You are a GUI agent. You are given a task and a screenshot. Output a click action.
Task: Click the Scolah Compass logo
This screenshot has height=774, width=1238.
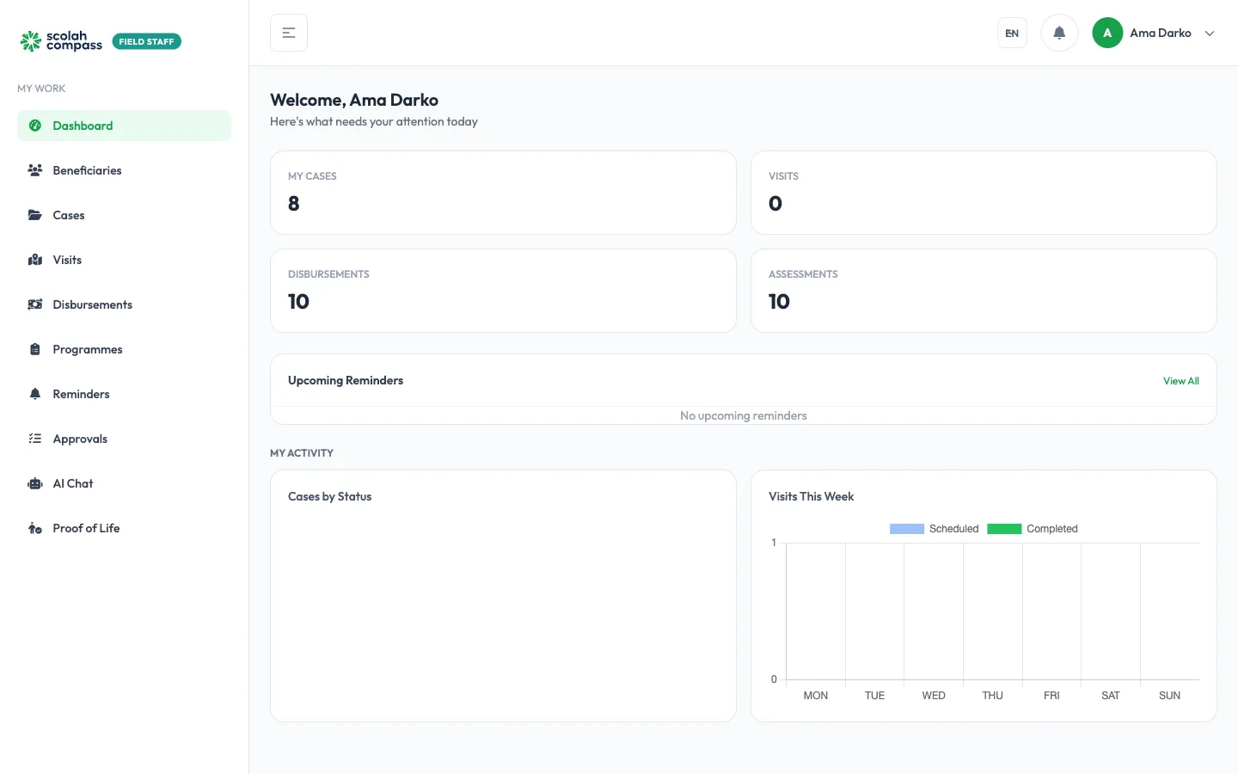tap(61, 40)
